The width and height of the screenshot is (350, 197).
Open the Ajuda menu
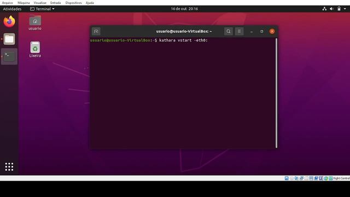(90, 3)
